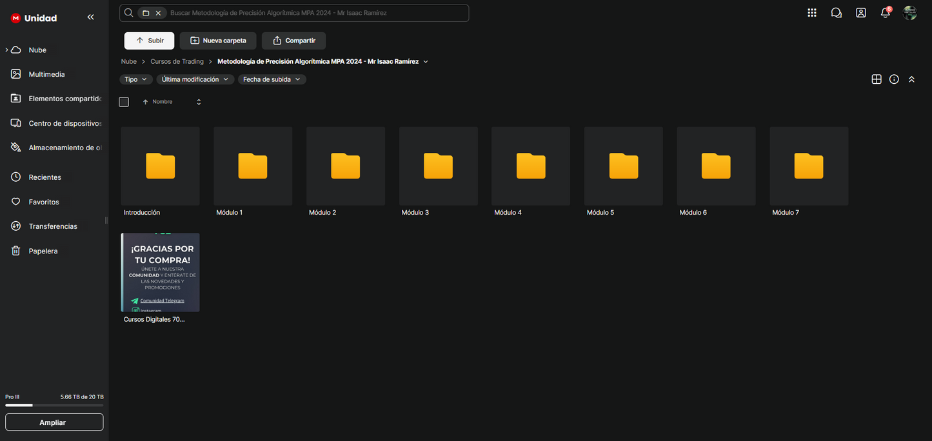The height and width of the screenshot is (441, 932).
Task: Collapse the left sidebar with double-chevron icon
Action: tap(90, 17)
